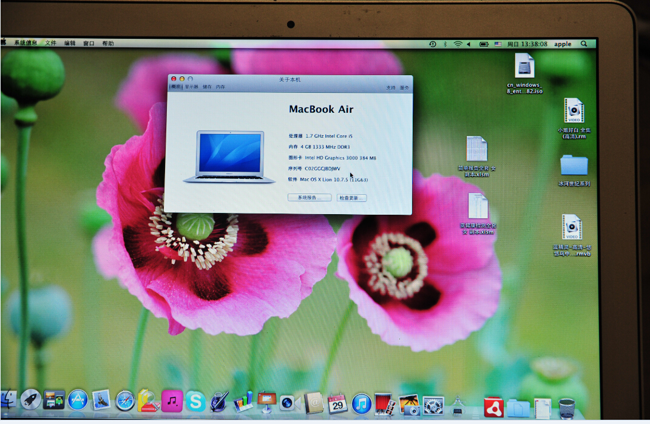Open the Wi-Fi status menu
650x424 pixels.
click(x=458, y=44)
